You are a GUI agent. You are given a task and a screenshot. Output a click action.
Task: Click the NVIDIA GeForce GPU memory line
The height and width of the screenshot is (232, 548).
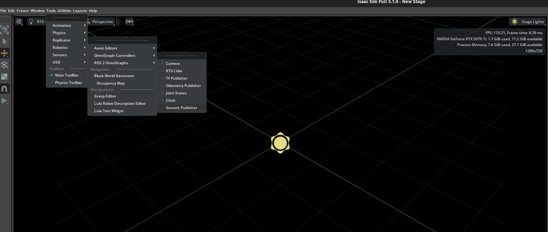(490, 39)
